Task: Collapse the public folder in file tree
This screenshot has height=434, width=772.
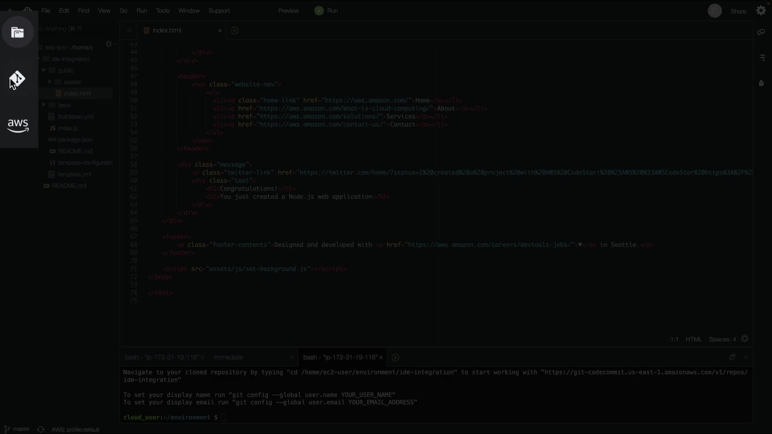Action: pos(43,70)
